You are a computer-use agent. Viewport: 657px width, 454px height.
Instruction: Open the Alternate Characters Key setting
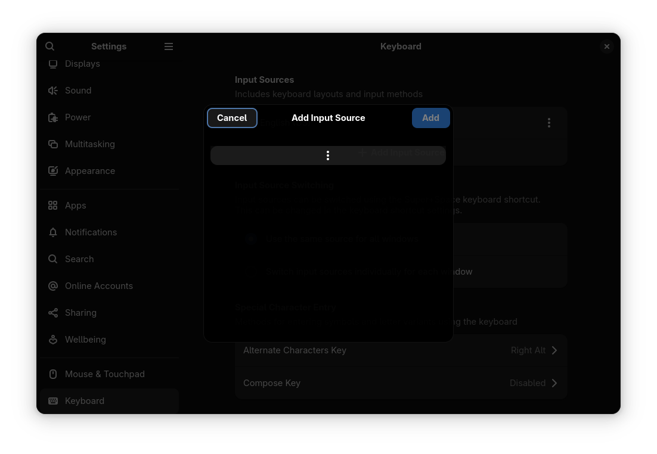[401, 350]
